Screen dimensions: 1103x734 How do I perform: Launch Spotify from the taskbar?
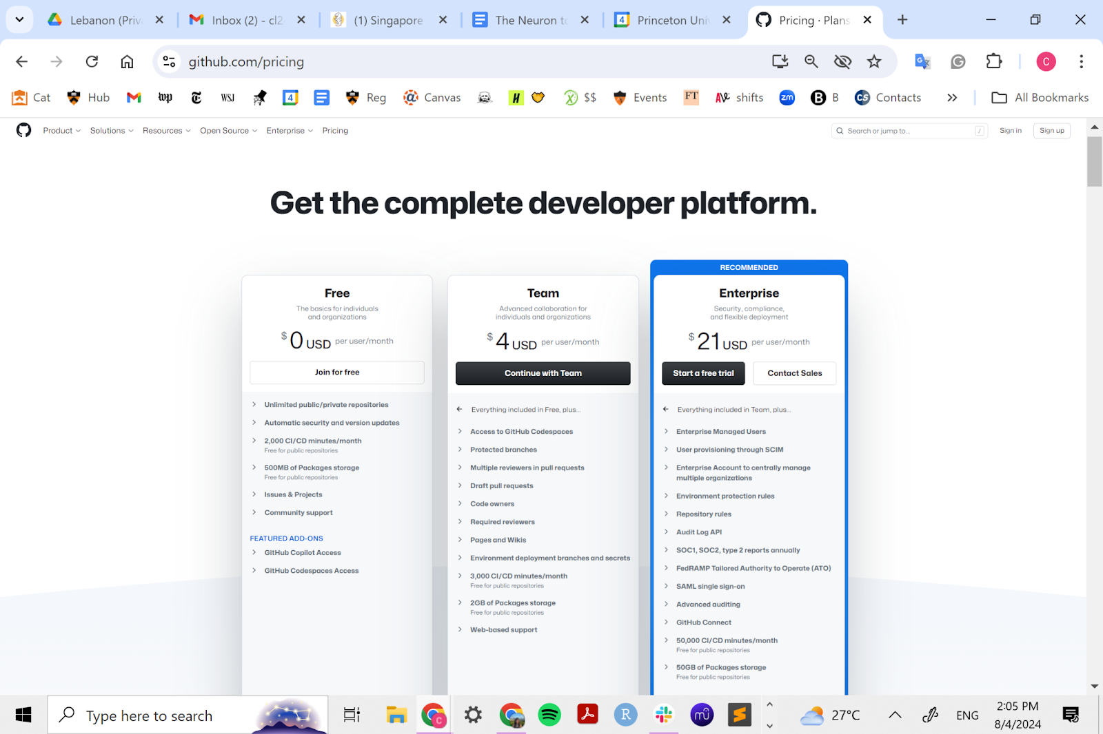(549, 715)
